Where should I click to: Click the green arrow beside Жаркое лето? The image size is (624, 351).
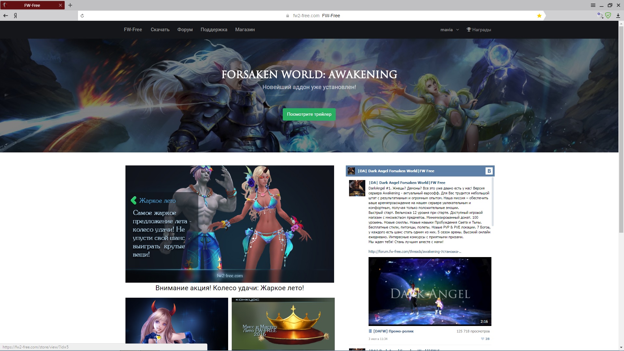click(x=134, y=201)
